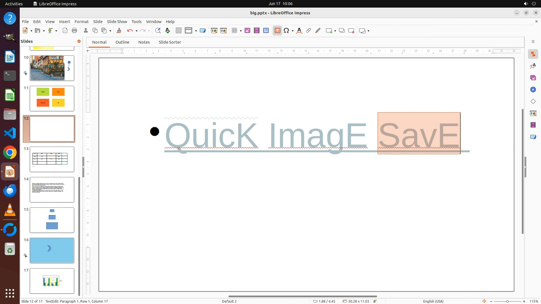
Task: Open Special Character dropdown arrow
Action: click(x=292, y=31)
